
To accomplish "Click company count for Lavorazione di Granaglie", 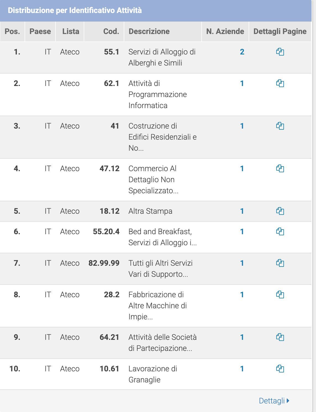I will (x=242, y=369).
